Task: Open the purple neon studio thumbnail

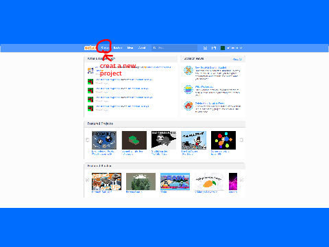Action: [233, 182]
